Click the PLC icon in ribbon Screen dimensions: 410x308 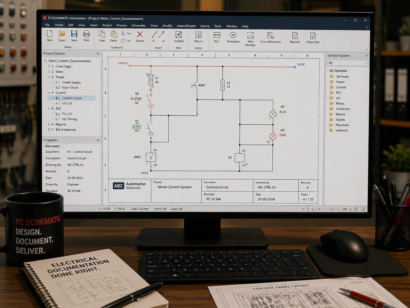pyautogui.click(x=217, y=35)
